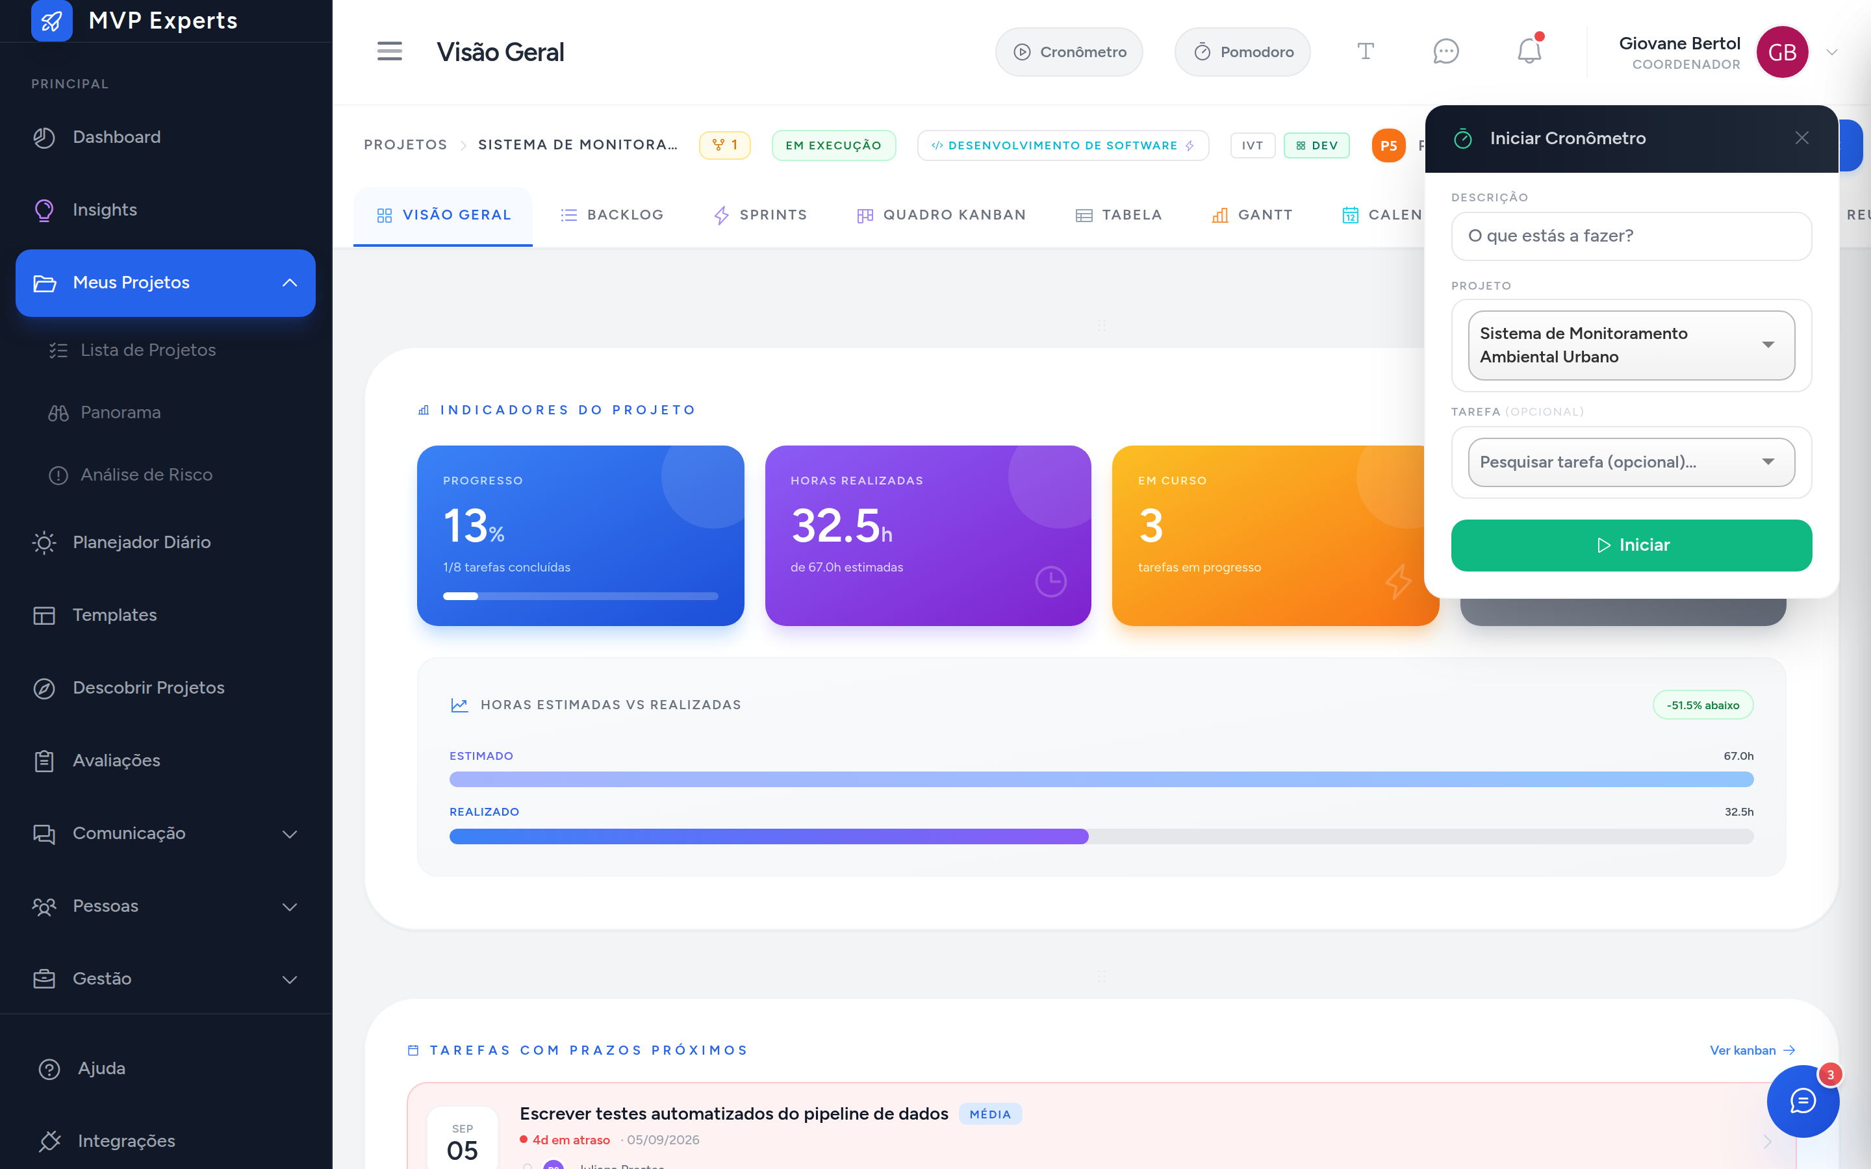Open the task Escrever testes automatizados
Screen dimensions: 1871x1169
click(x=733, y=1114)
